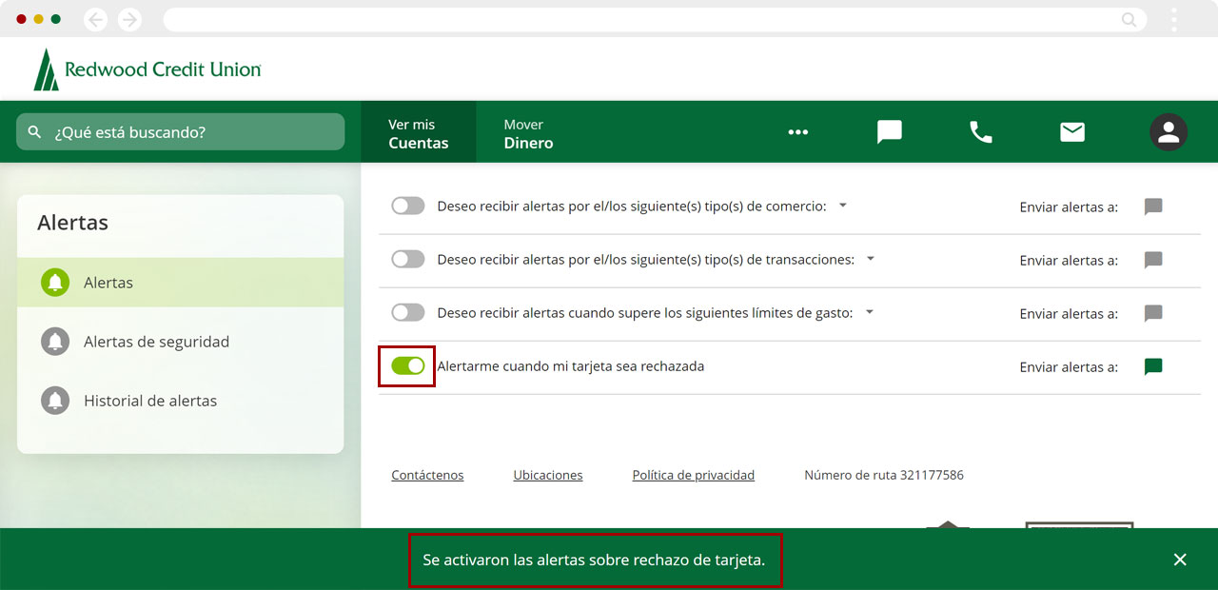Open the Mover Dinero tab

528,133
